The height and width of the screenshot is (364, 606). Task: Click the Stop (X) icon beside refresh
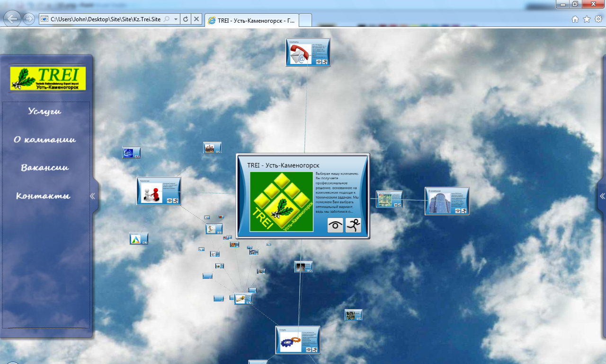[196, 19]
